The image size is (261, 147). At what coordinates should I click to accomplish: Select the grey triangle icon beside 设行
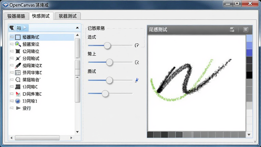coord(18,108)
